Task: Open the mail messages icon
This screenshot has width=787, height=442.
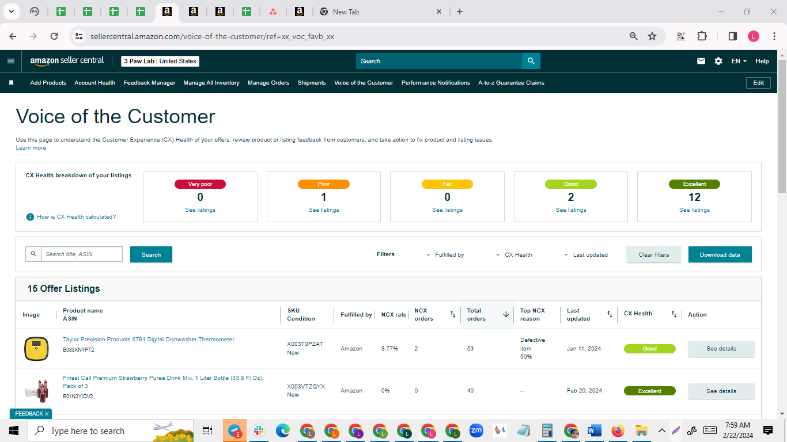Action: point(701,61)
